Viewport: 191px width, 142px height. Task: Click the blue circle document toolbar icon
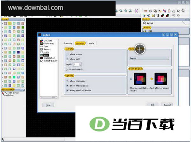[149, 16]
